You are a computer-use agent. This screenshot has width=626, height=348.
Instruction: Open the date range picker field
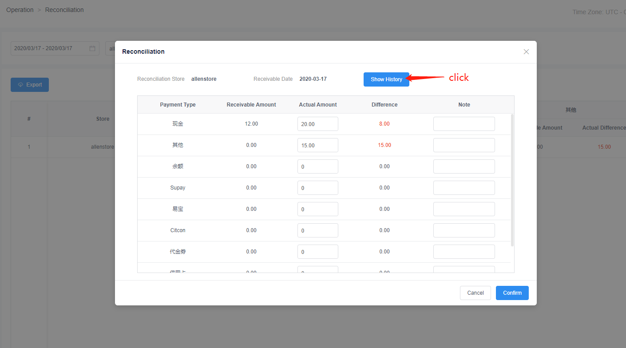tap(50, 48)
